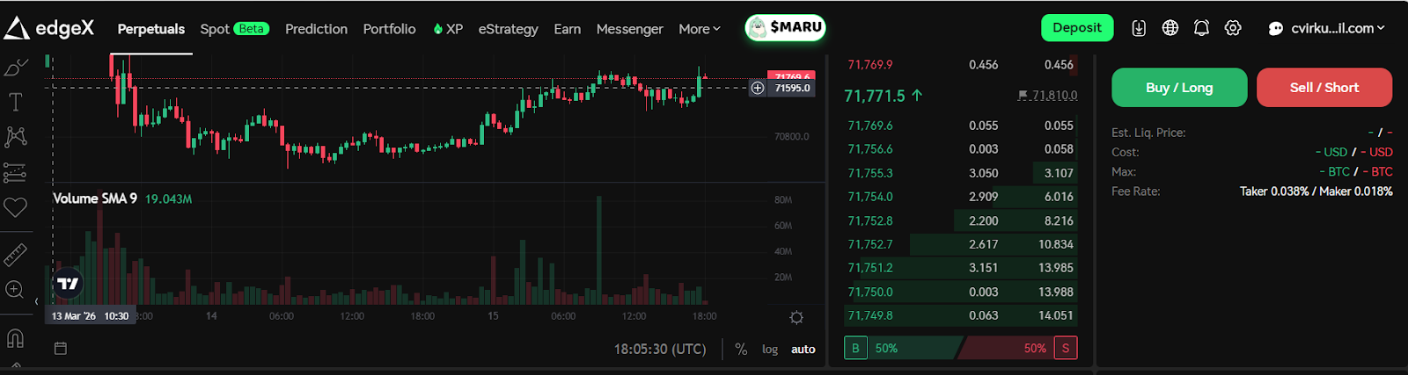Open notifications bell
1408x375 pixels.
[x=1201, y=28]
